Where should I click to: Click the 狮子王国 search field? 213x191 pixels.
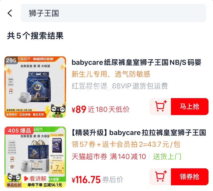pyautogui.click(x=113, y=13)
